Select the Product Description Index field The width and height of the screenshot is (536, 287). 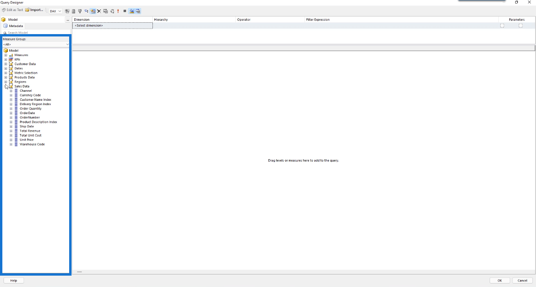click(39, 122)
